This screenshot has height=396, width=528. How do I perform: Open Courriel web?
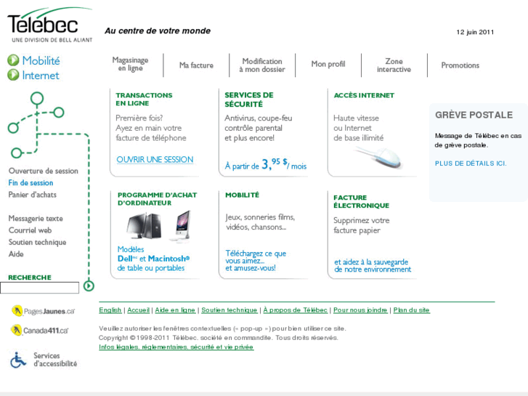click(x=30, y=230)
